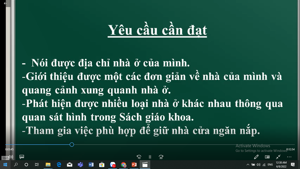Open the Windows Start menu
This screenshot has height=169, width=300.
tap(5, 165)
